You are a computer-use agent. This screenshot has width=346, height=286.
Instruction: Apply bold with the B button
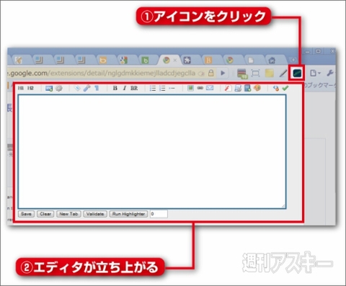(x=115, y=88)
